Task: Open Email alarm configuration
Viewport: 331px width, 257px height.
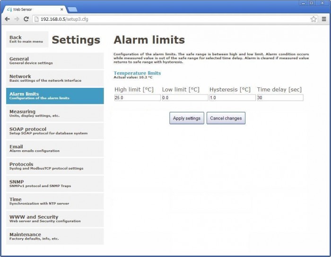Action: click(55, 148)
